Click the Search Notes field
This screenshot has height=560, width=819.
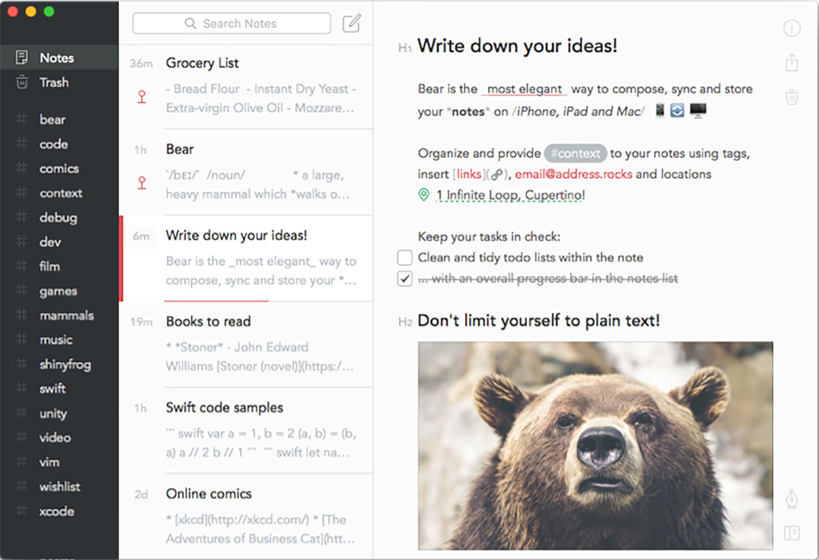click(232, 23)
